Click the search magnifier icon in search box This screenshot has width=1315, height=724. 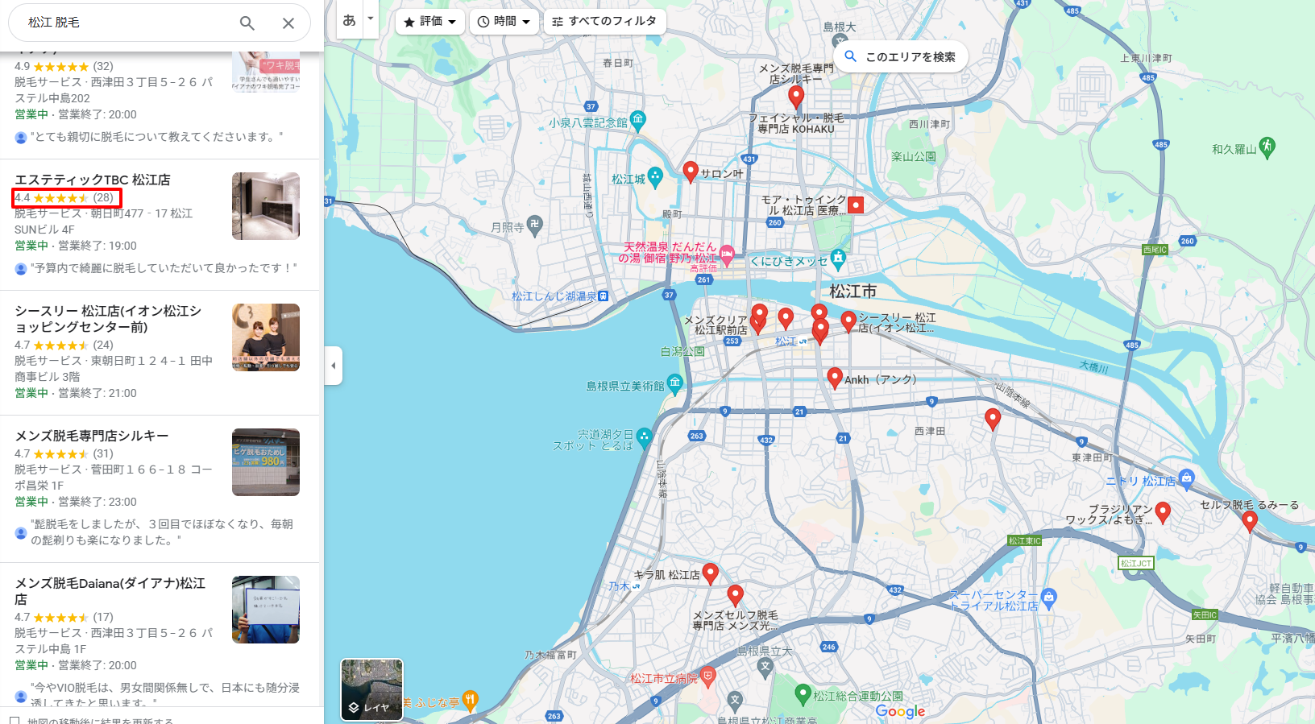(x=247, y=23)
